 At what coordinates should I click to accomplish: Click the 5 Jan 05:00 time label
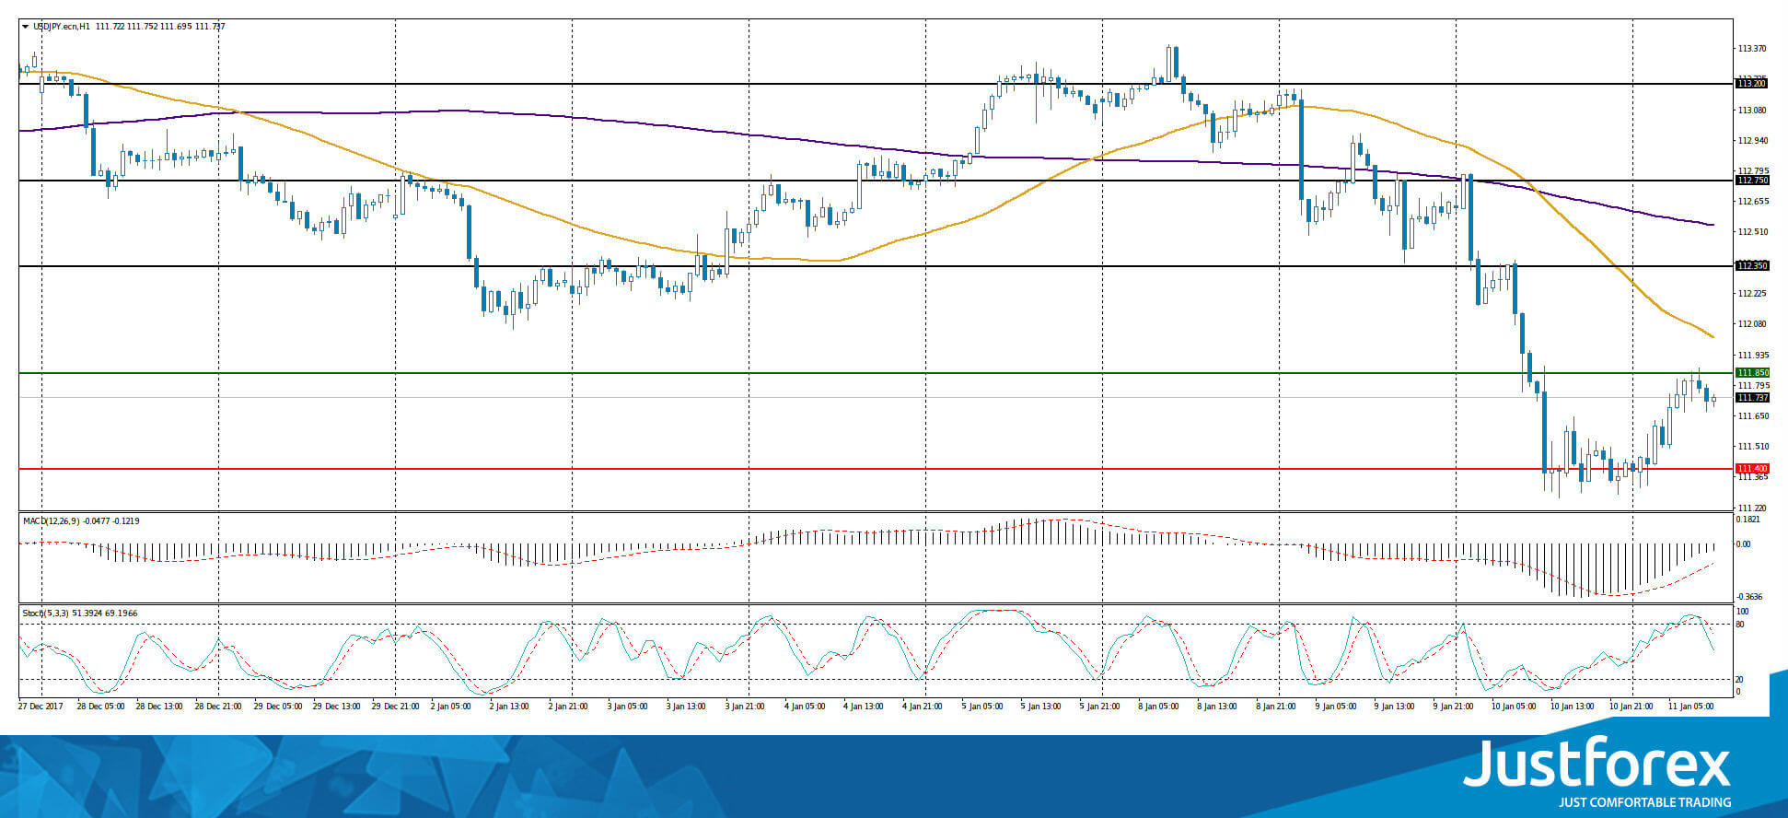point(981,707)
